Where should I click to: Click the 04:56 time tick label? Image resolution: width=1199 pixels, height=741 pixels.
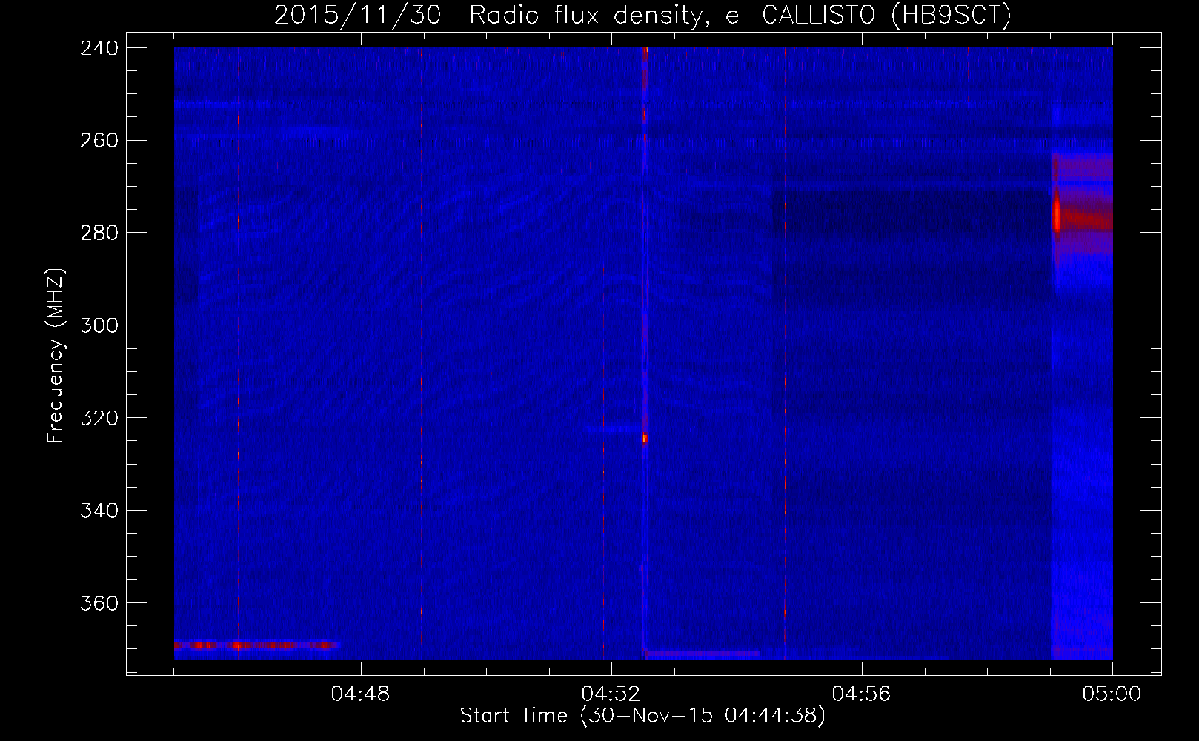coord(861,694)
